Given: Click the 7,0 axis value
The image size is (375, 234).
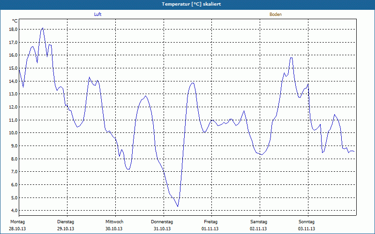Looking at the screenshot, I should (14, 172).
